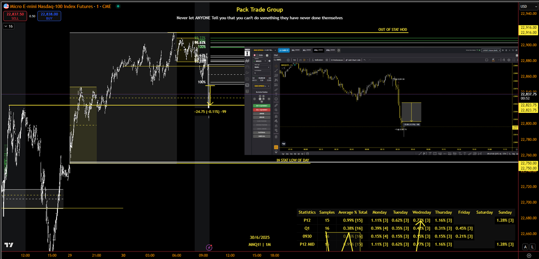This screenshot has height=259, width=539.
Task: Click the 0.21% [3] Friday cell in 0930 row
Action: [x=464, y=236]
